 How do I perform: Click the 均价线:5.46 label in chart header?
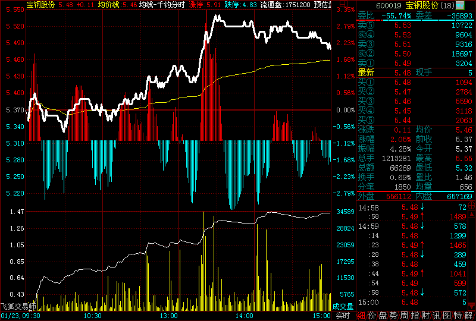[118, 5]
